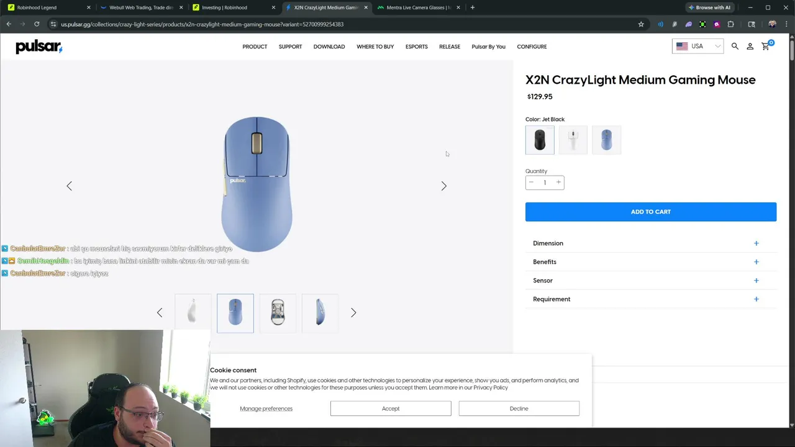Advance thumbnail strip with next arrow
Image resolution: width=795 pixels, height=447 pixels.
[353, 312]
